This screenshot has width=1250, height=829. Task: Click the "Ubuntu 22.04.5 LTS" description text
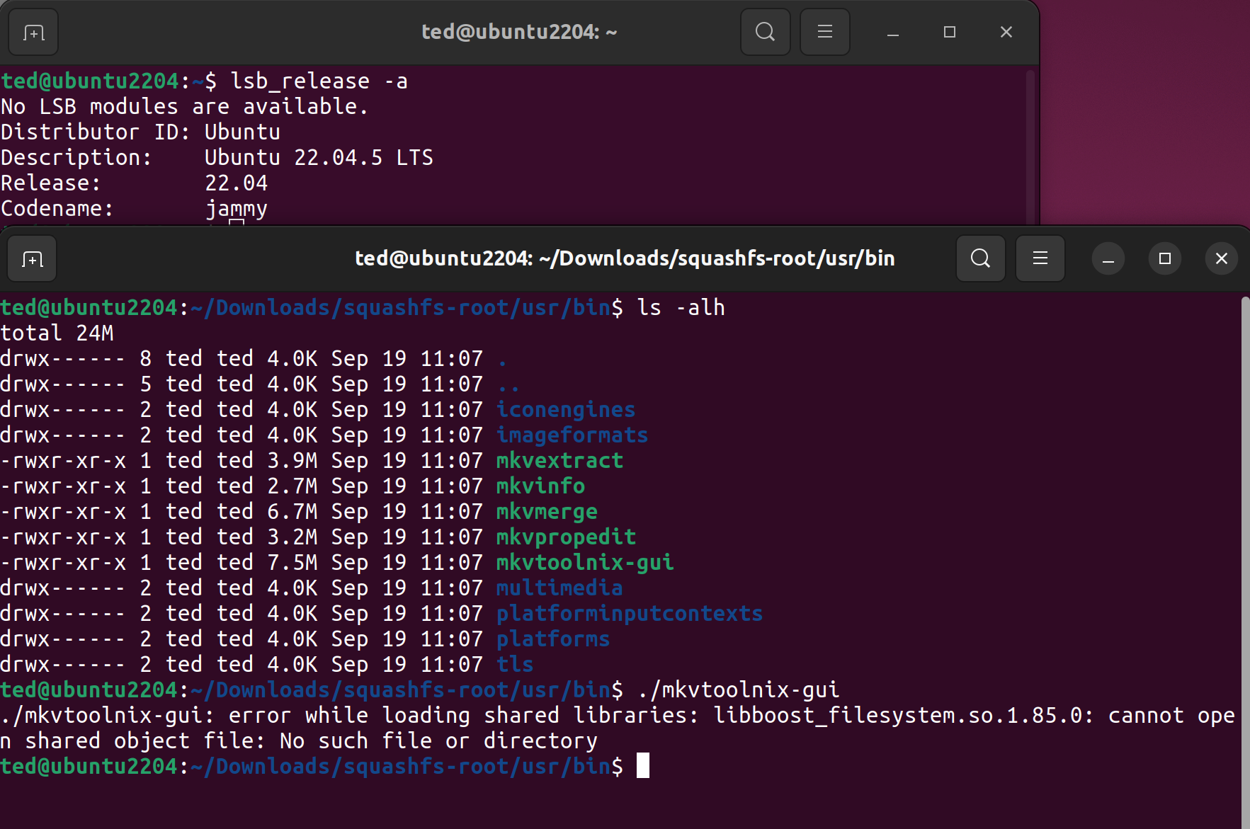point(319,158)
